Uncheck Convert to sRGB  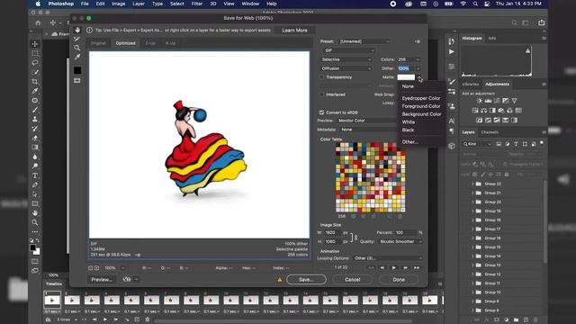point(321,112)
